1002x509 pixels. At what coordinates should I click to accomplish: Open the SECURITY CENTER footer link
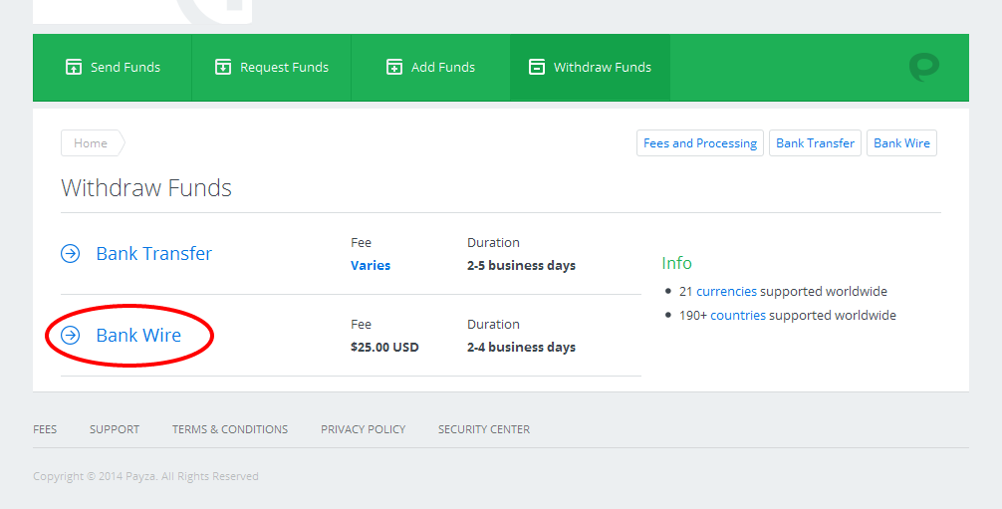click(x=484, y=429)
